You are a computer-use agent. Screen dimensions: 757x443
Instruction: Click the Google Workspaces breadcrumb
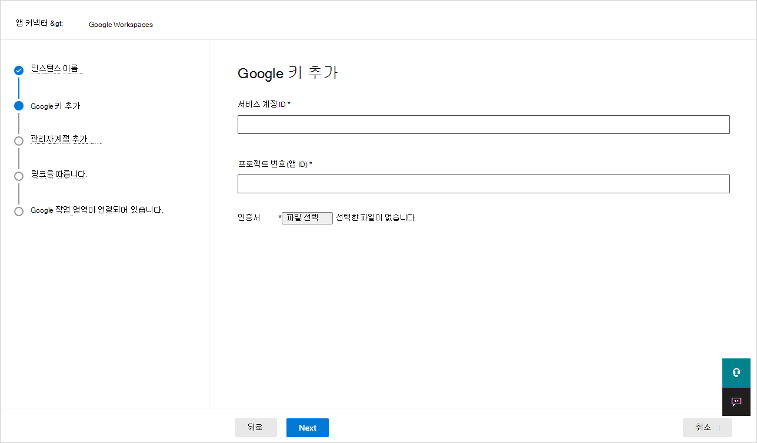[x=121, y=25]
